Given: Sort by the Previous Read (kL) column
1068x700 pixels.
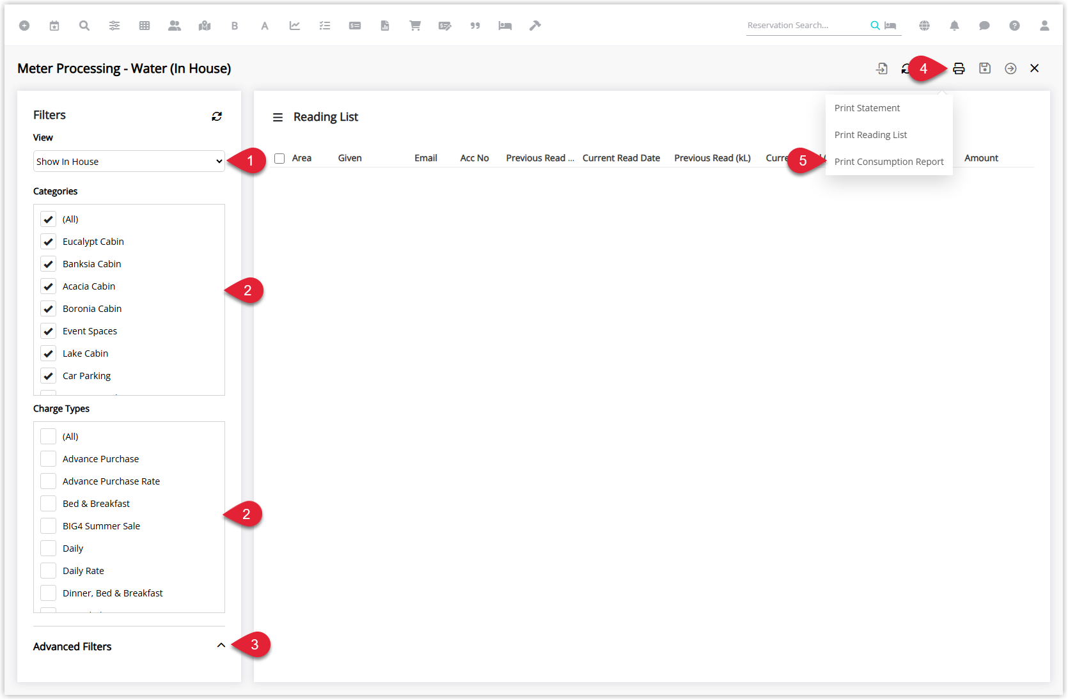Looking at the screenshot, I should 712,158.
